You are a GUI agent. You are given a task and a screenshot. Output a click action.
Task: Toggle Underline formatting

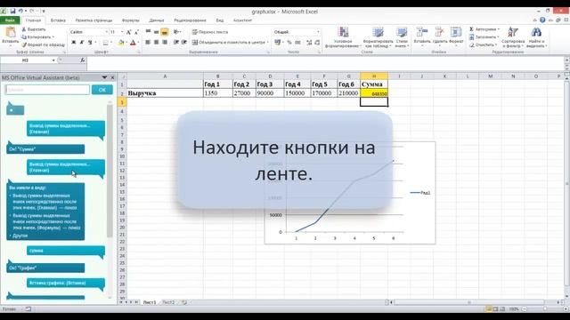click(90, 43)
